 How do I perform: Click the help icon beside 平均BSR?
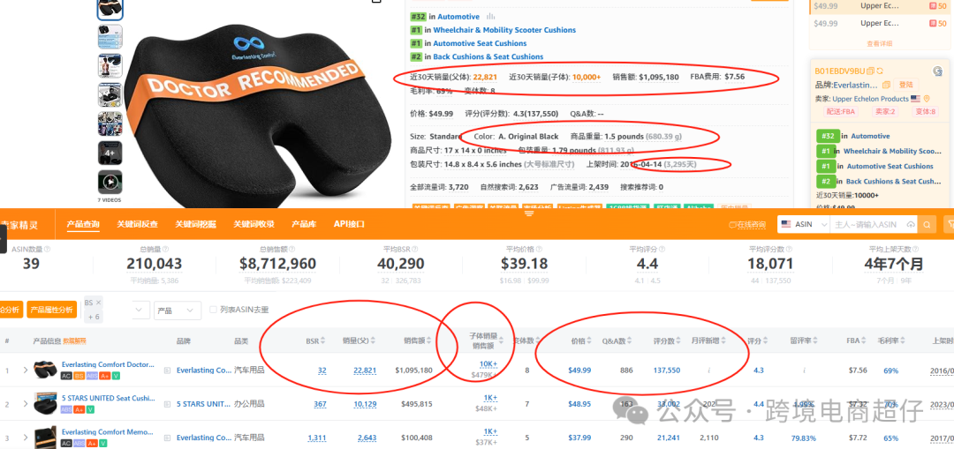(x=415, y=249)
